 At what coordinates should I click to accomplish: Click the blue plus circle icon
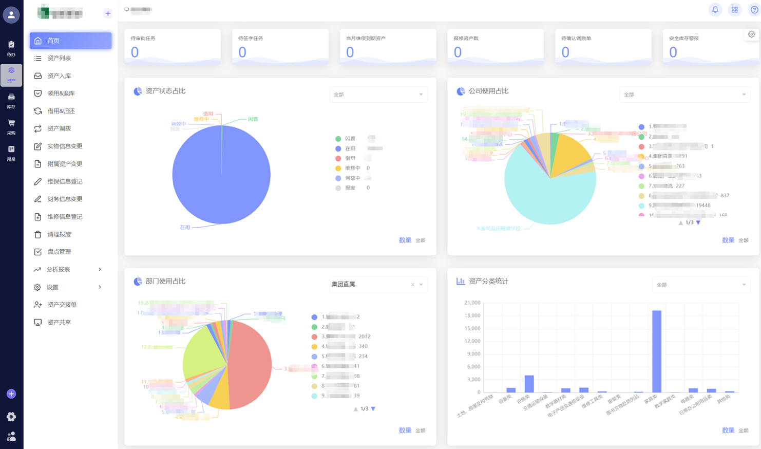(11, 394)
